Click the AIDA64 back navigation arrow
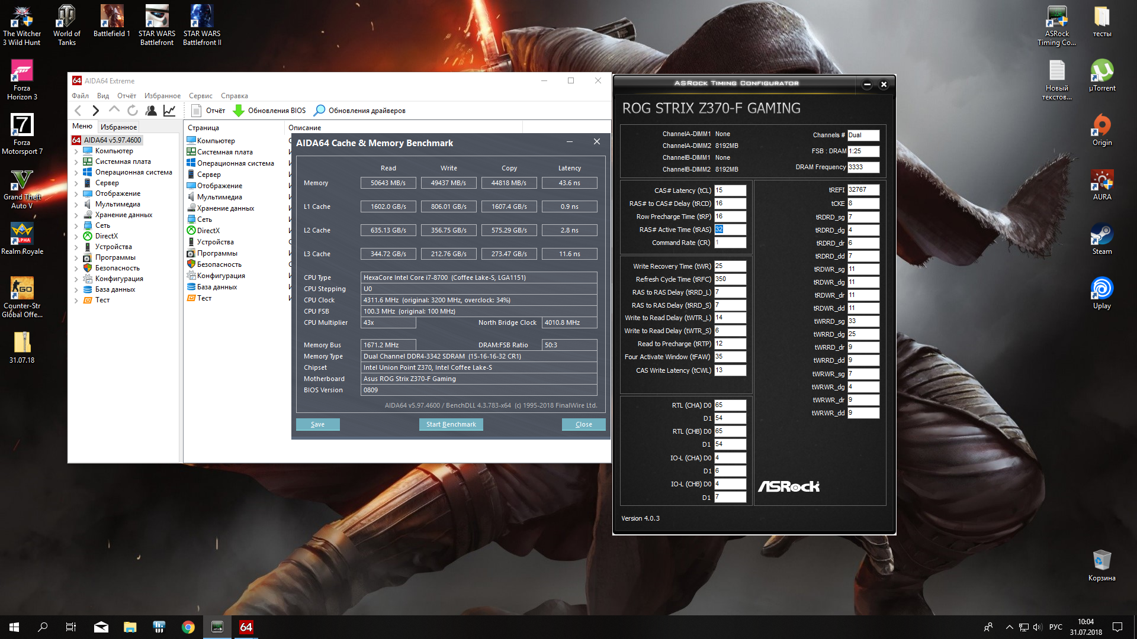This screenshot has height=639, width=1137. (x=78, y=111)
